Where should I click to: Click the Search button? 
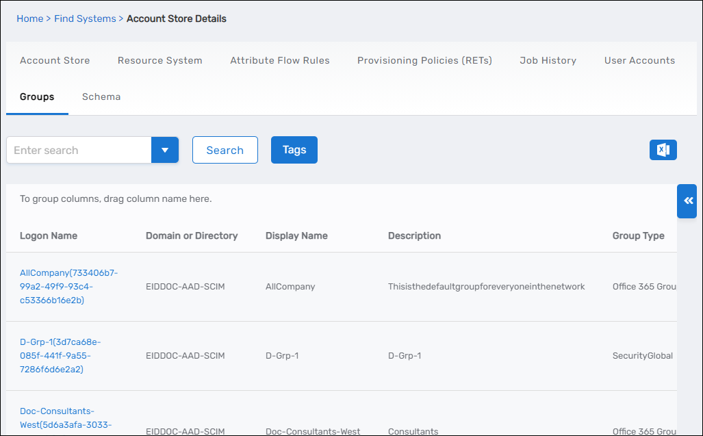(225, 150)
